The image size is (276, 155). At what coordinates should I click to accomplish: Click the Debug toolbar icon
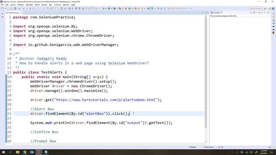[x=104, y=9]
